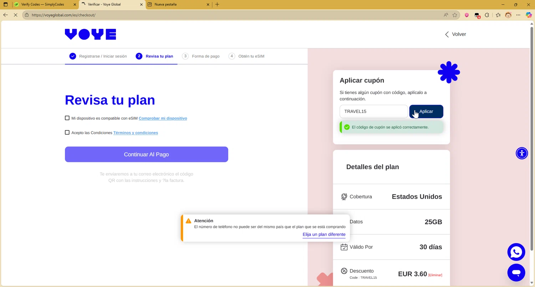Click the Estados Unidos coverage value
Image resolution: width=535 pixels, height=287 pixels.
point(417,197)
